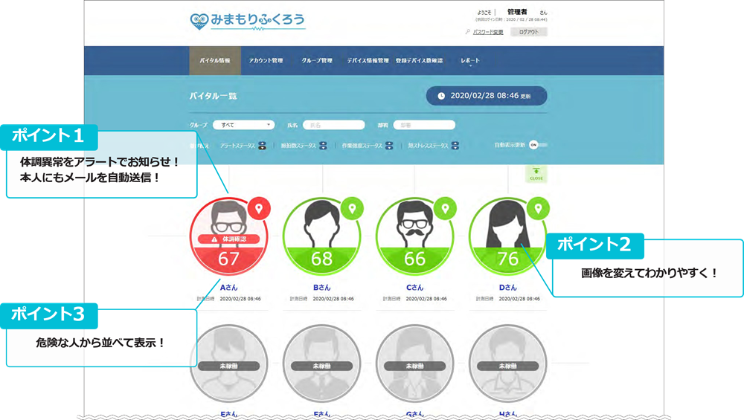Click the green location pin on Dさん

click(538, 208)
